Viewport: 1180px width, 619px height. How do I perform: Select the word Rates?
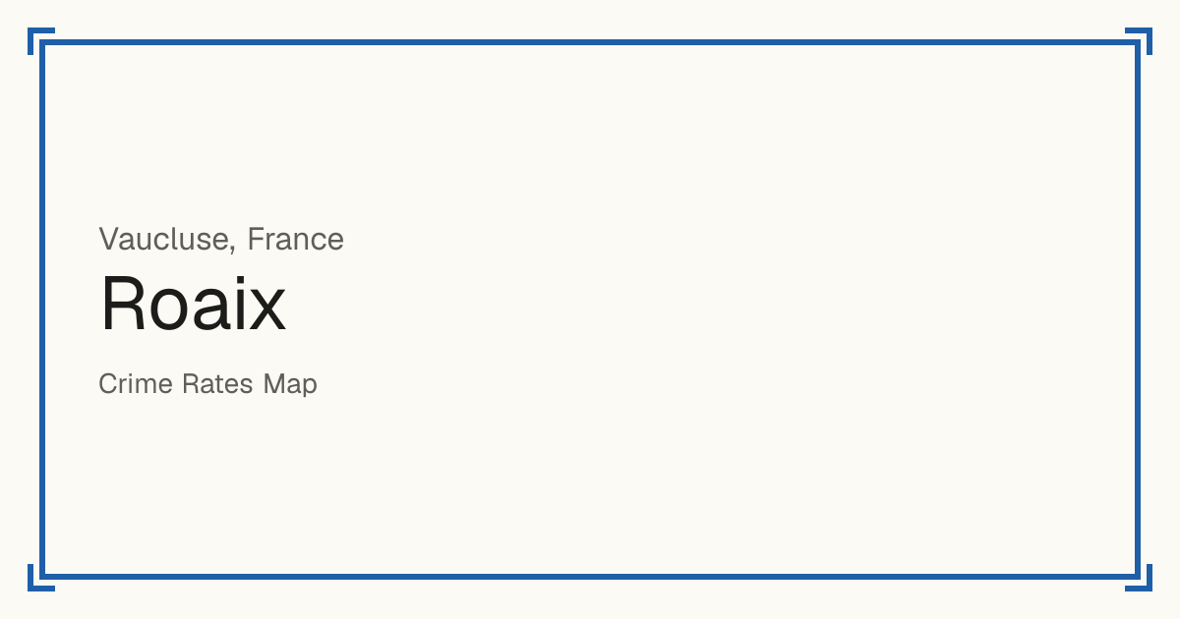(x=217, y=384)
